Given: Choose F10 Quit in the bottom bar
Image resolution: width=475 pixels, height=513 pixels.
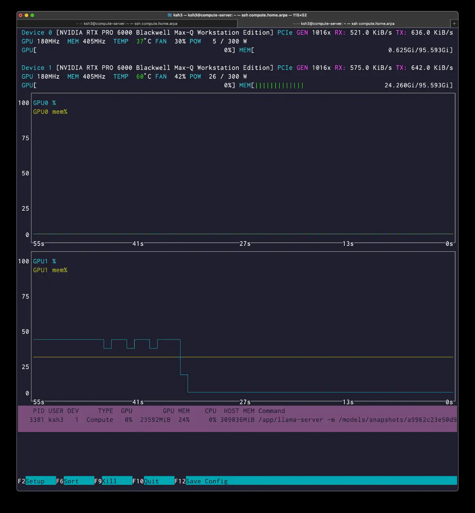Looking at the screenshot, I should tap(153, 481).
